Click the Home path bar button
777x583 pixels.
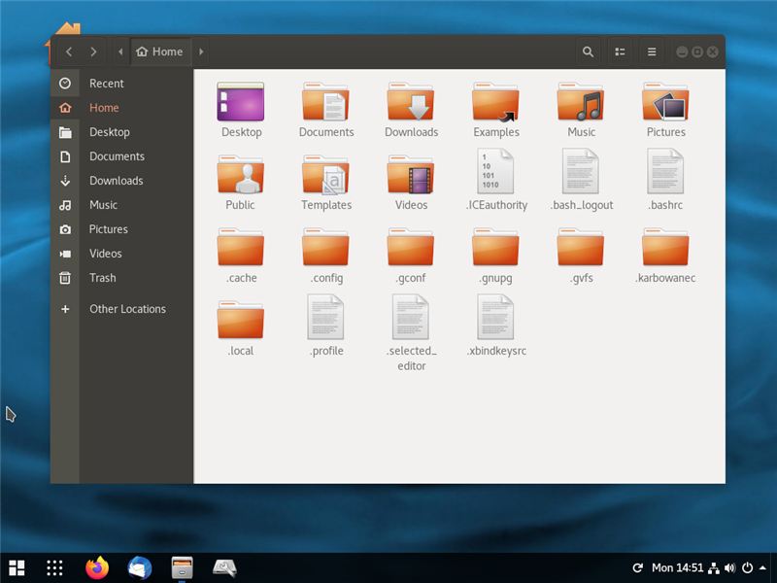[160, 51]
